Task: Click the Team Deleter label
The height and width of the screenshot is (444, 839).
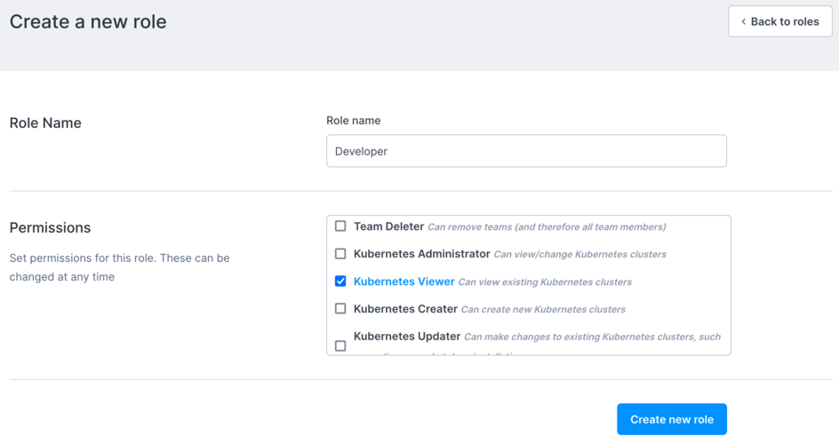Action: pos(388,226)
